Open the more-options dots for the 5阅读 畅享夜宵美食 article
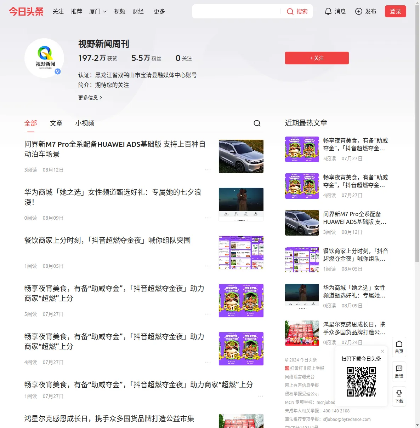 (208, 314)
